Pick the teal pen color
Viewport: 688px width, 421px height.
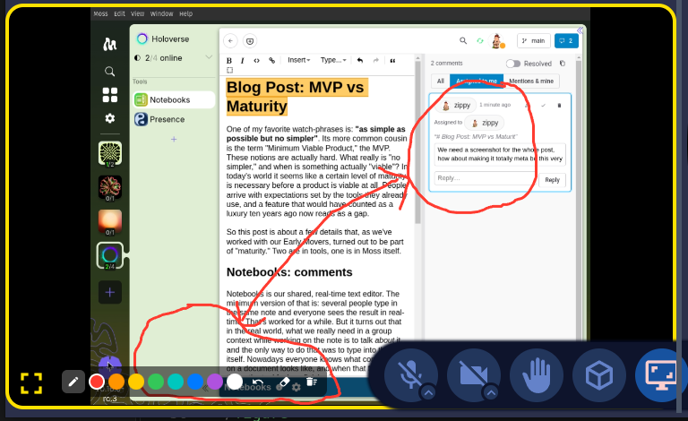[x=176, y=382]
